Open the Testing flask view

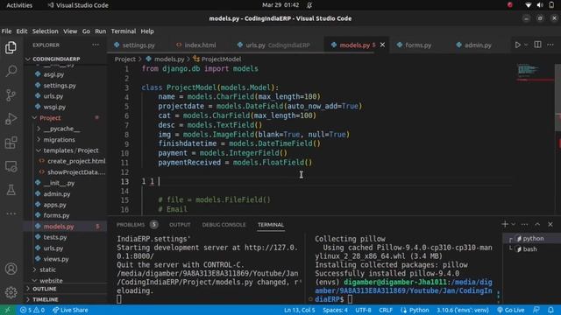[x=11, y=190]
